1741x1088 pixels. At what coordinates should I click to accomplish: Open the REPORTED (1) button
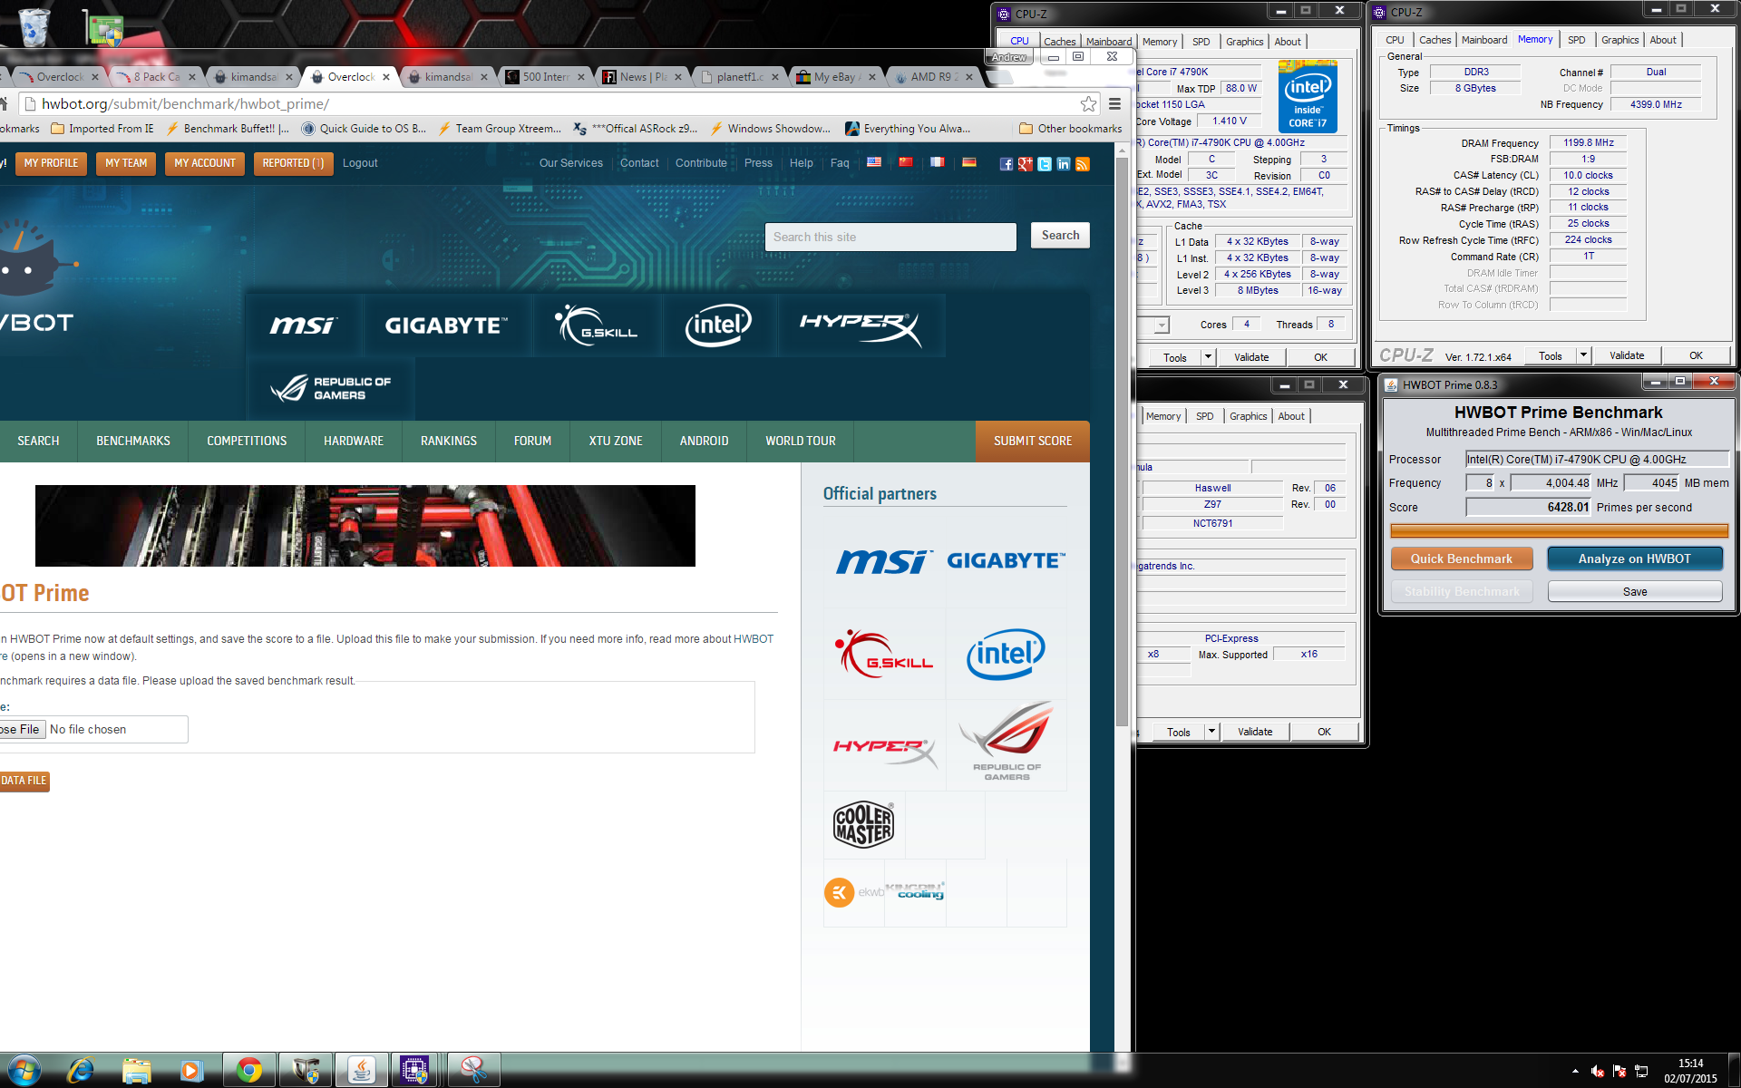(293, 163)
